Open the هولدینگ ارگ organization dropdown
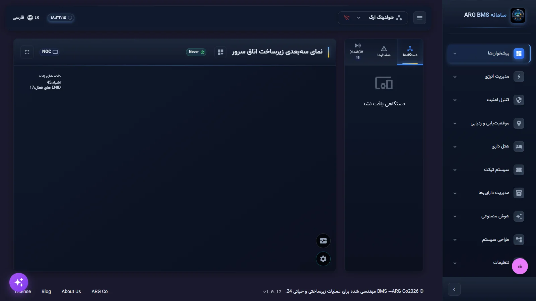Image resolution: width=536 pixels, height=301 pixels. click(x=373, y=18)
